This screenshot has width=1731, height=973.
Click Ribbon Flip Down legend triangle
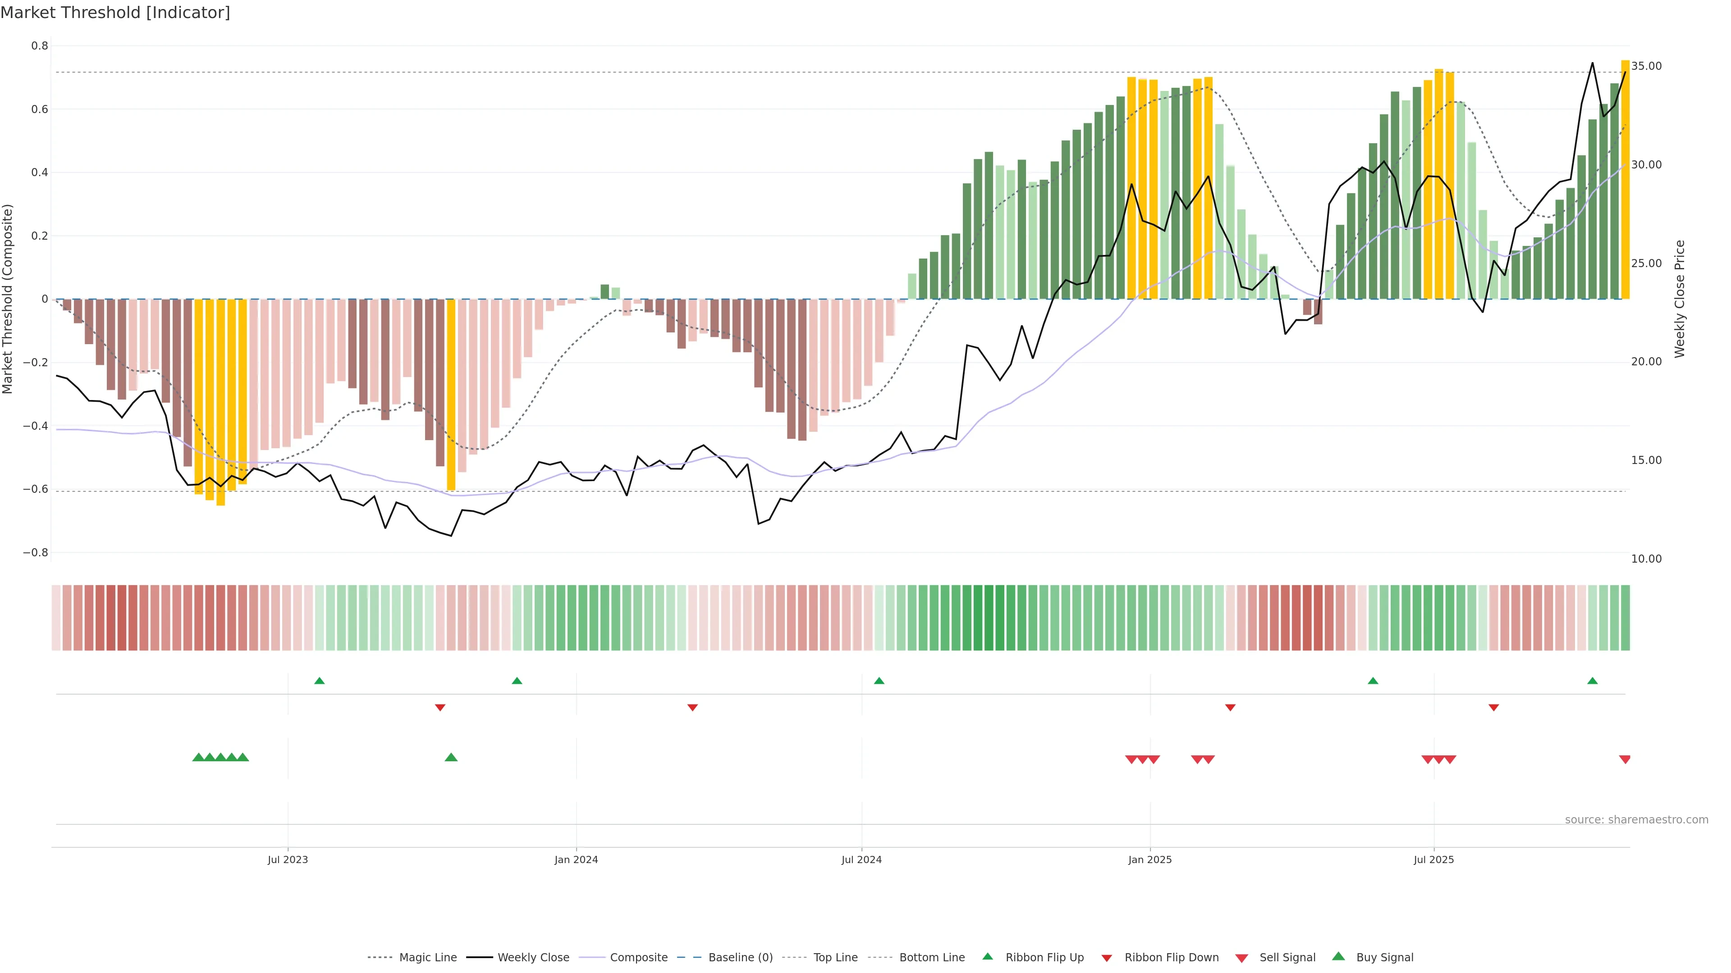(1107, 958)
